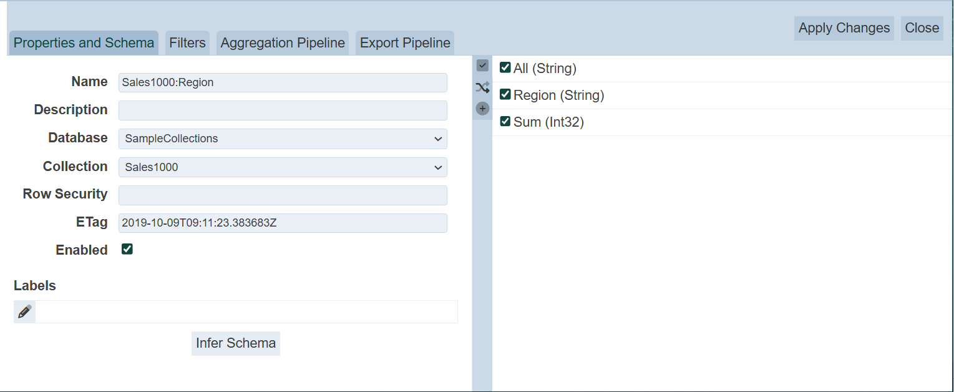Switch to the Filters tab

[x=187, y=43]
